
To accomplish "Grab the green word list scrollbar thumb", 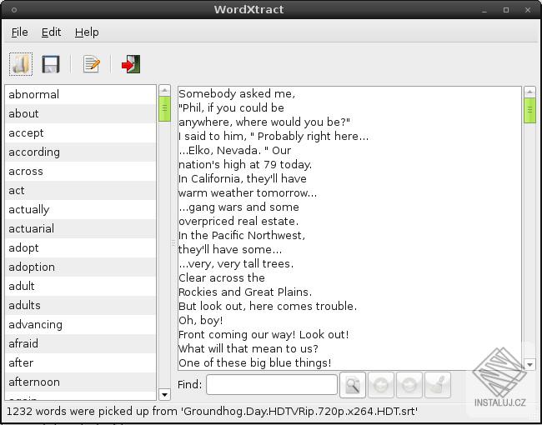I will coord(164,109).
